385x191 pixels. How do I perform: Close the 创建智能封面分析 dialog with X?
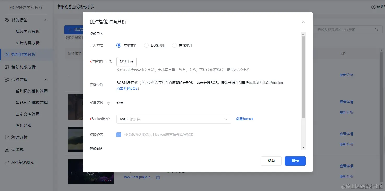[x=303, y=22]
